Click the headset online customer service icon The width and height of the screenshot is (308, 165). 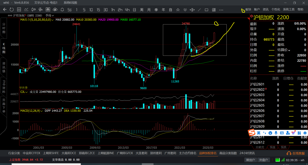[289, 153]
